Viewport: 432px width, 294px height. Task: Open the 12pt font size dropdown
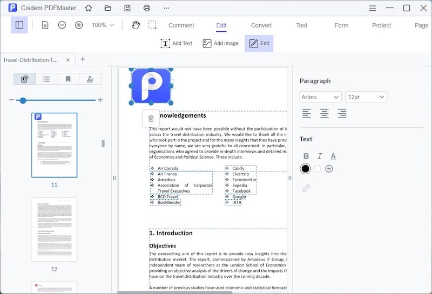(x=366, y=97)
